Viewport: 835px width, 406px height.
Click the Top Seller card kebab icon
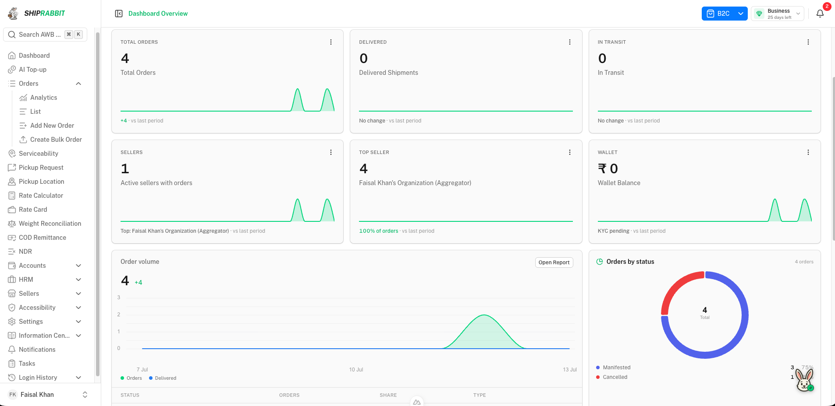click(x=570, y=152)
